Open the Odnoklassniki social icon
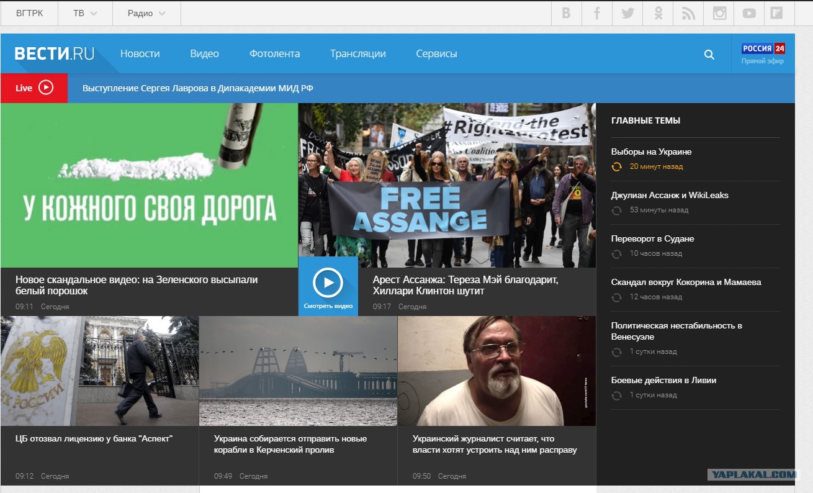The image size is (813, 493). (x=658, y=13)
